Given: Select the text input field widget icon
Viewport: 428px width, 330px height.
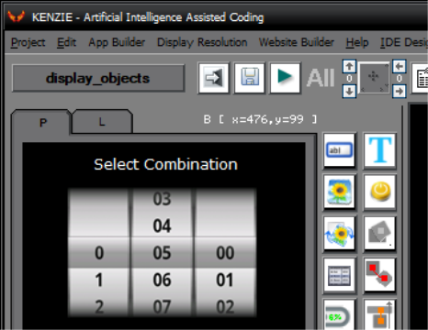Looking at the screenshot, I should click(x=339, y=150).
